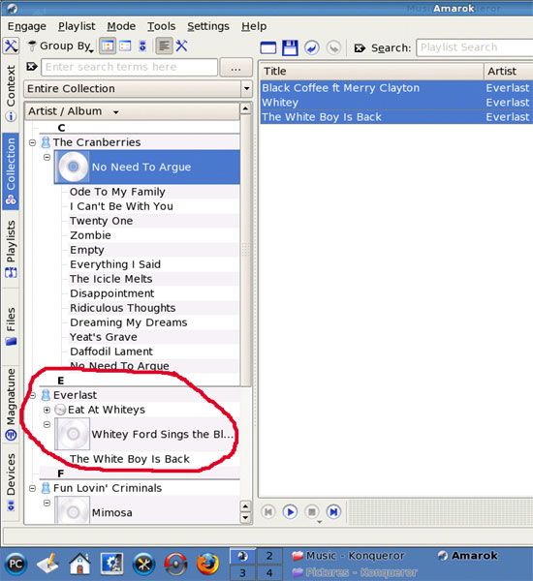Select the No Need To Argue album cover
533x581 pixels.
pyautogui.click(x=73, y=167)
